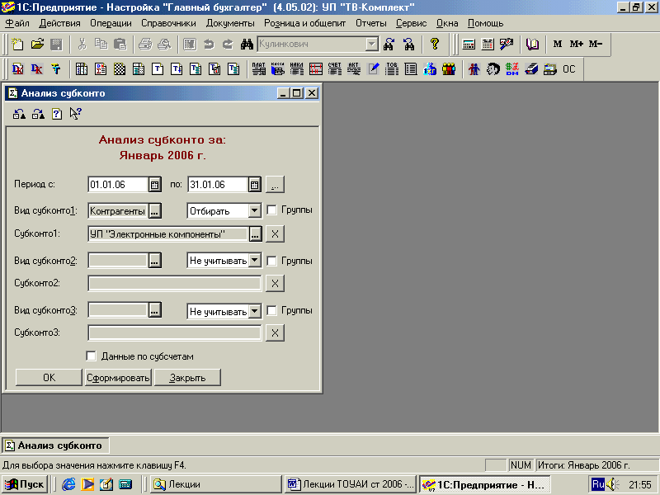Click the Закрыть button

click(x=187, y=378)
